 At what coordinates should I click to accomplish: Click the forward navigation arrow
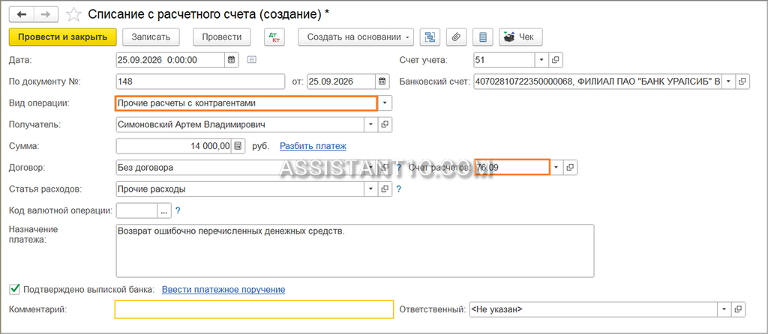[46, 14]
